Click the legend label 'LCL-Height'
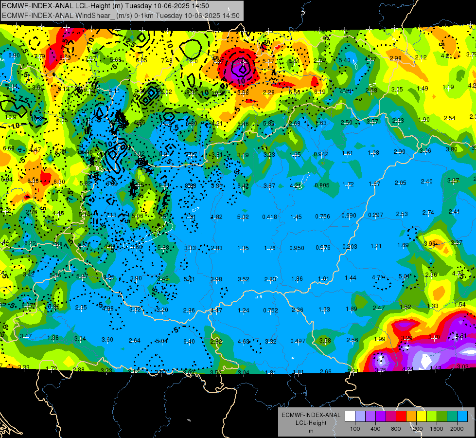 [311, 423]
